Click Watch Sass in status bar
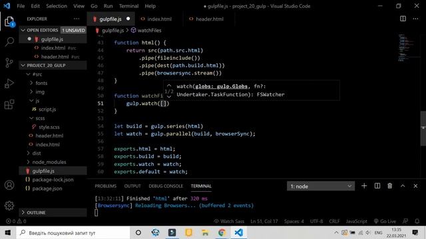 click(x=229, y=221)
